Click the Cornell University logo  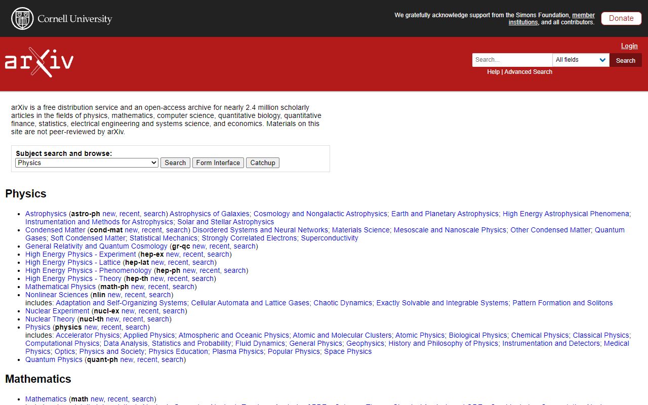click(61, 18)
